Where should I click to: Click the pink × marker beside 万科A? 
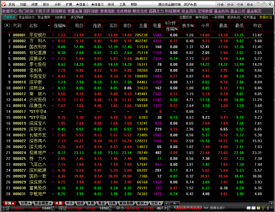click(x=53, y=41)
